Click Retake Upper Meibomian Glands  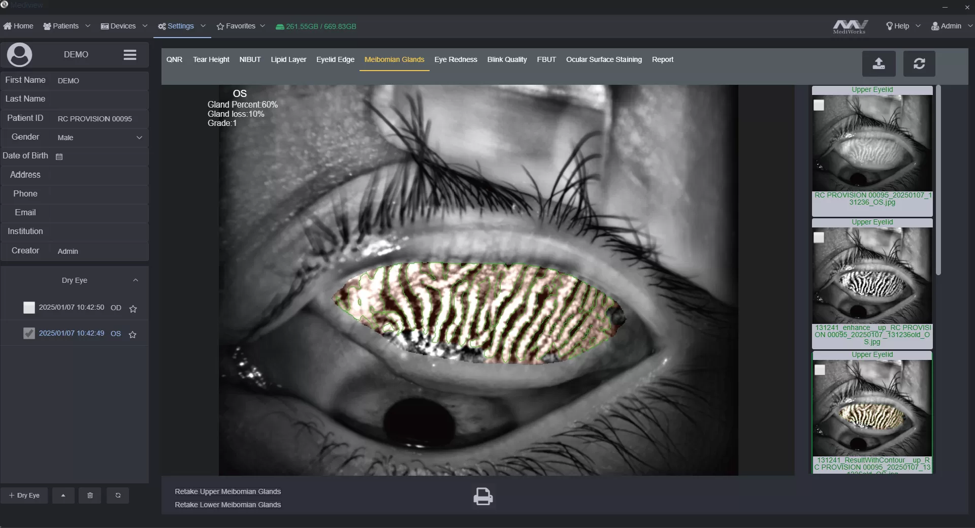coord(227,491)
